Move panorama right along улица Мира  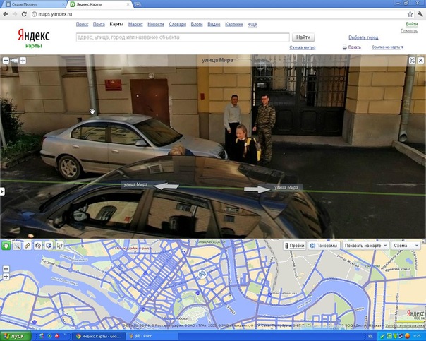coord(257,189)
